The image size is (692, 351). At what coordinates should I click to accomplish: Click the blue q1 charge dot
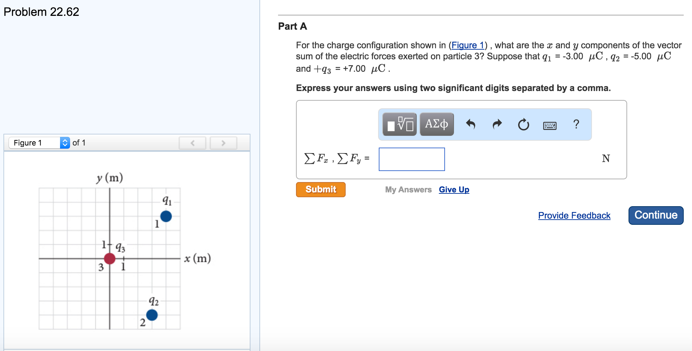pos(166,216)
